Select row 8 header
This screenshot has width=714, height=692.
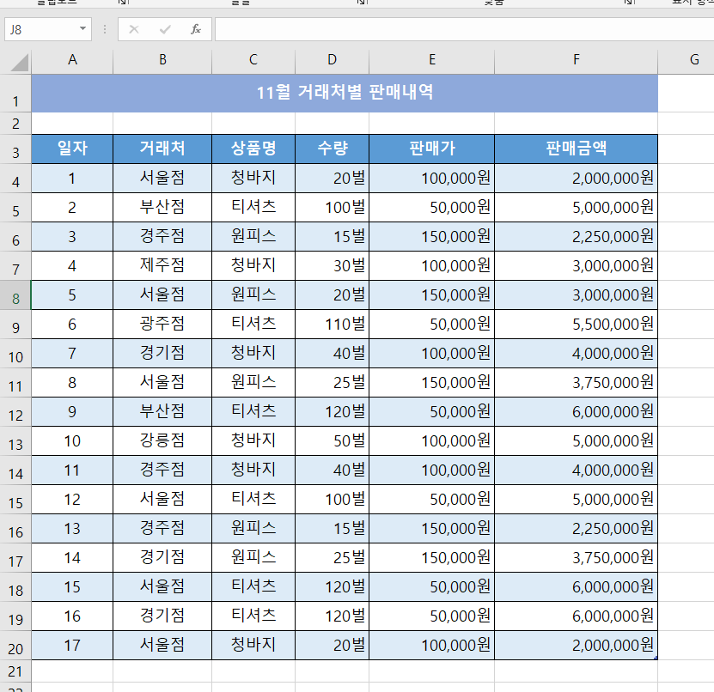[15, 295]
